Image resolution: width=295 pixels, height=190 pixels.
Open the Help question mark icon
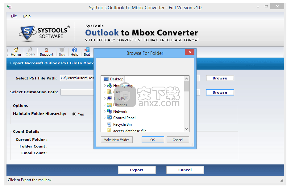(74, 52)
